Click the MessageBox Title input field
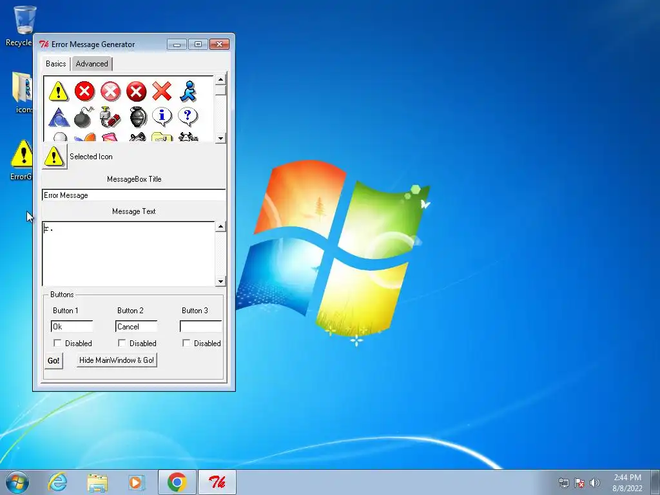This screenshot has width=660, height=495. (134, 195)
